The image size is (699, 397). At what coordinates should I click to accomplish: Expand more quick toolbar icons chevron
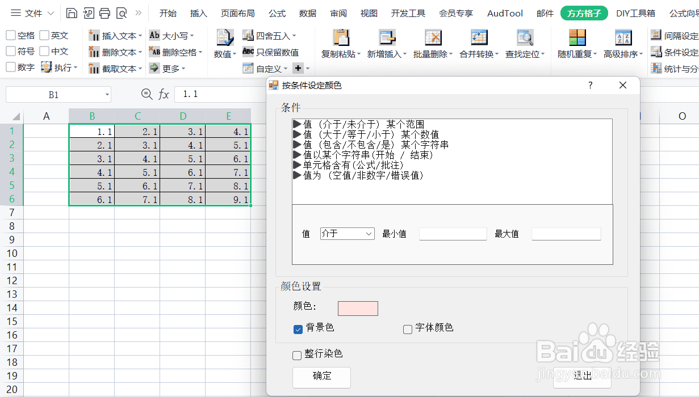[x=138, y=12]
